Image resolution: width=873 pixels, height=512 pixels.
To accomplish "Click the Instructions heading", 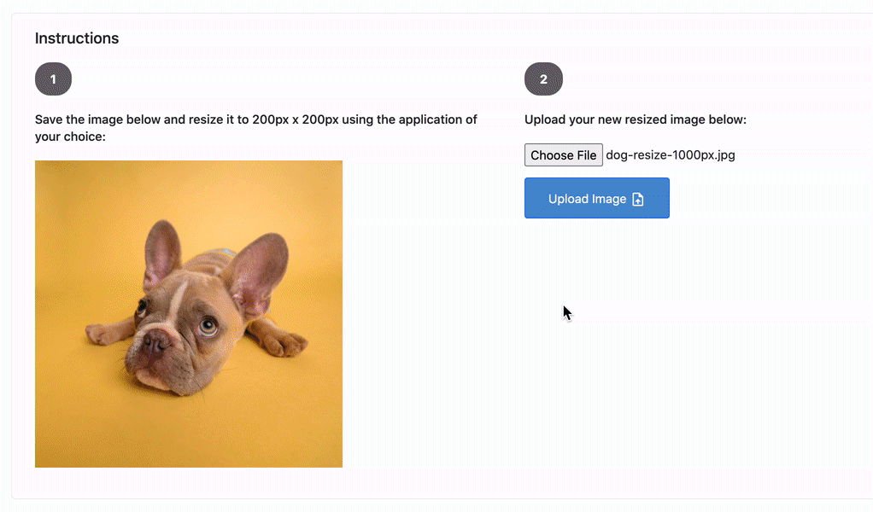I will click(77, 38).
